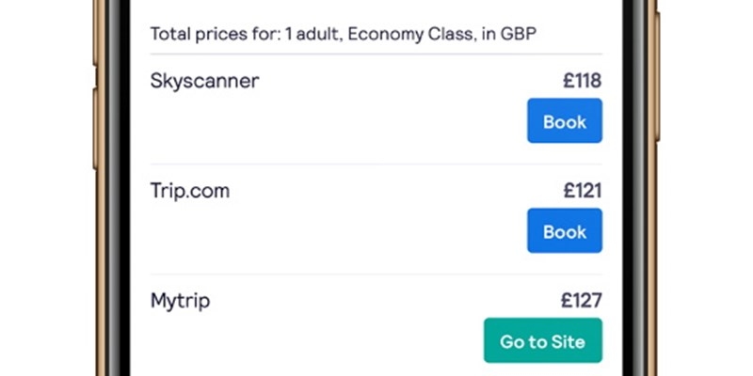Tap the £127 price
The image size is (753, 376).
point(582,302)
